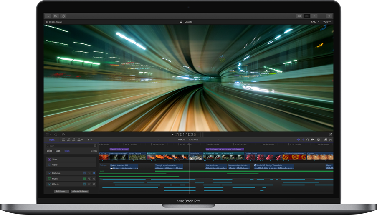The width and height of the screenshot is (377, 220).
Task: Show audio lanes for Music role
Action: [x=89, y=179]
